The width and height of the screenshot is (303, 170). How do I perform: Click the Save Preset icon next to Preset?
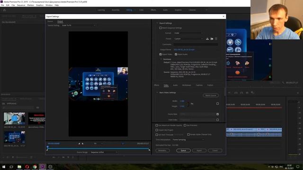click(x=207, y=39)
